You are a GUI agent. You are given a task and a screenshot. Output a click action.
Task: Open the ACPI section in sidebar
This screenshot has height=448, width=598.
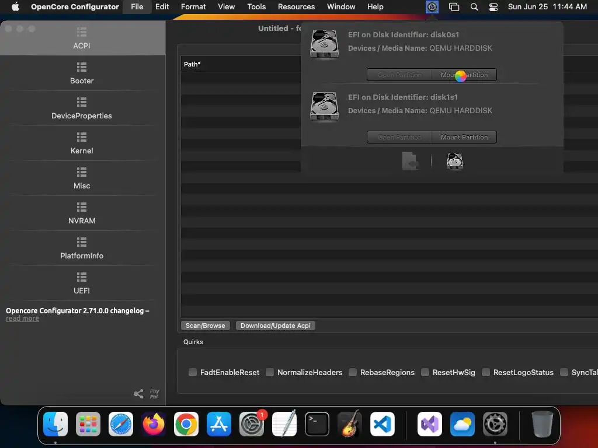pyautogui.click(x=82, y=38)
